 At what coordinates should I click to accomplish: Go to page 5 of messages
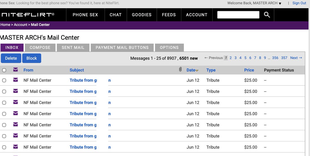click(245, 58)
